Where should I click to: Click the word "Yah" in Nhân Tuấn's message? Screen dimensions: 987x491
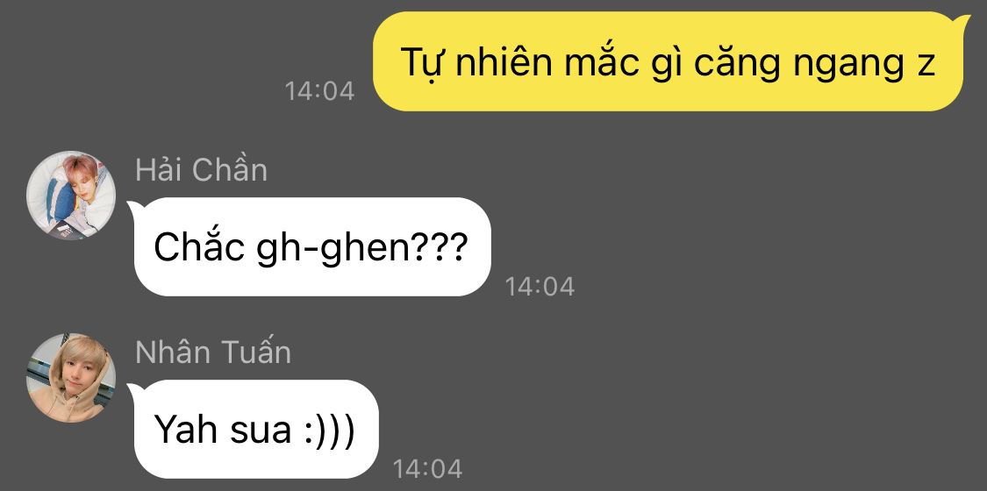182,431
